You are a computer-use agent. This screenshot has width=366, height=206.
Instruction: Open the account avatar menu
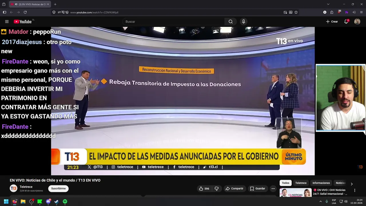(357, 21)
